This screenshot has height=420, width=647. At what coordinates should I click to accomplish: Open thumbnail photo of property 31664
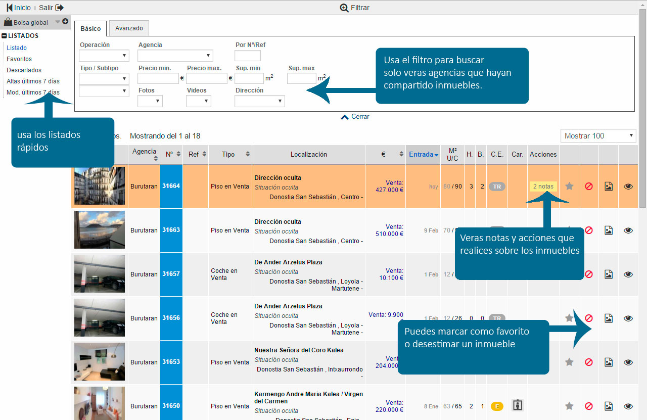point(100,185)
